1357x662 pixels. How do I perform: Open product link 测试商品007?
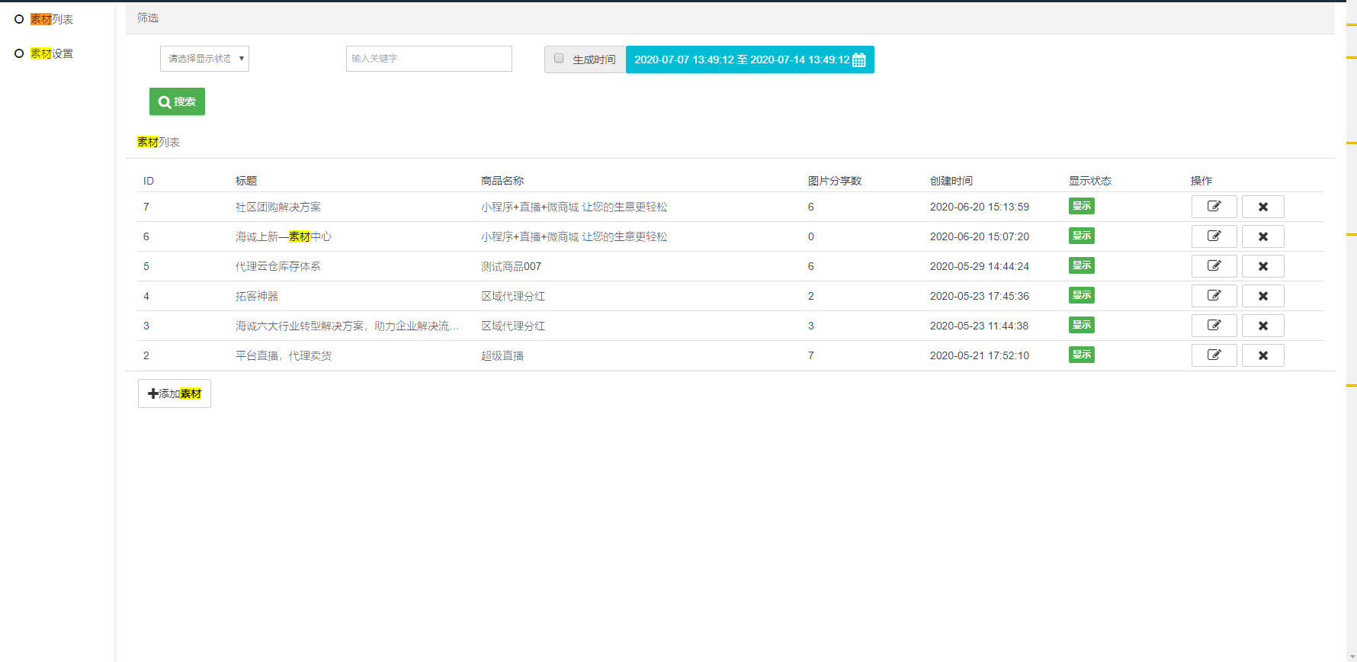(511, 266)
